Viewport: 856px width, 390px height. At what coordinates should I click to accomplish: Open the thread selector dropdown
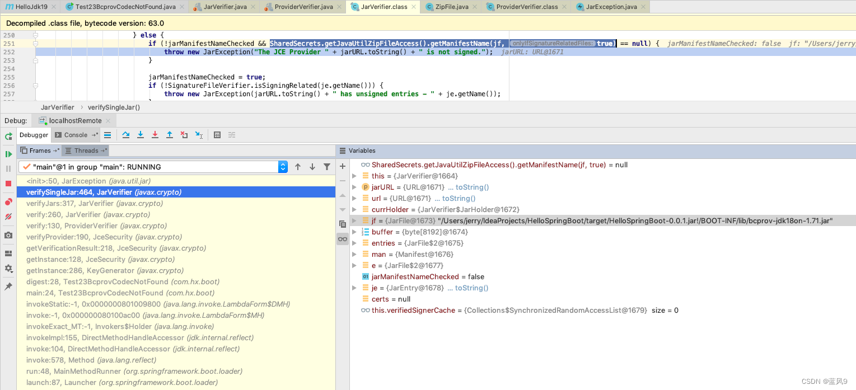pos(283,167)
